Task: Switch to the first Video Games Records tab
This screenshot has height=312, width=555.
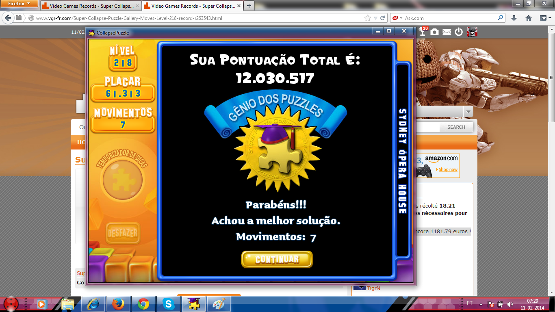Action: coord(90,6)
